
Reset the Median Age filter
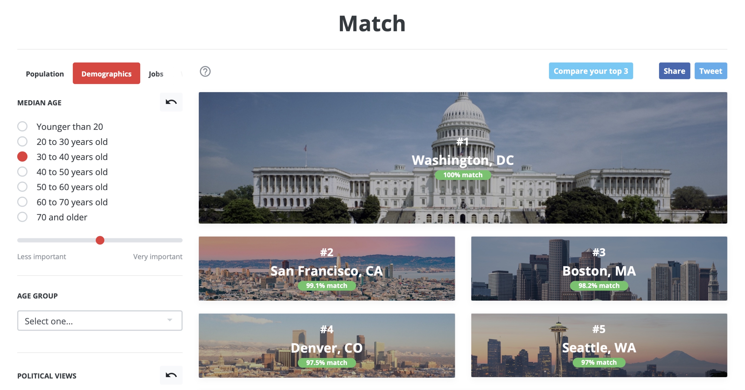[x=171, y=102]
